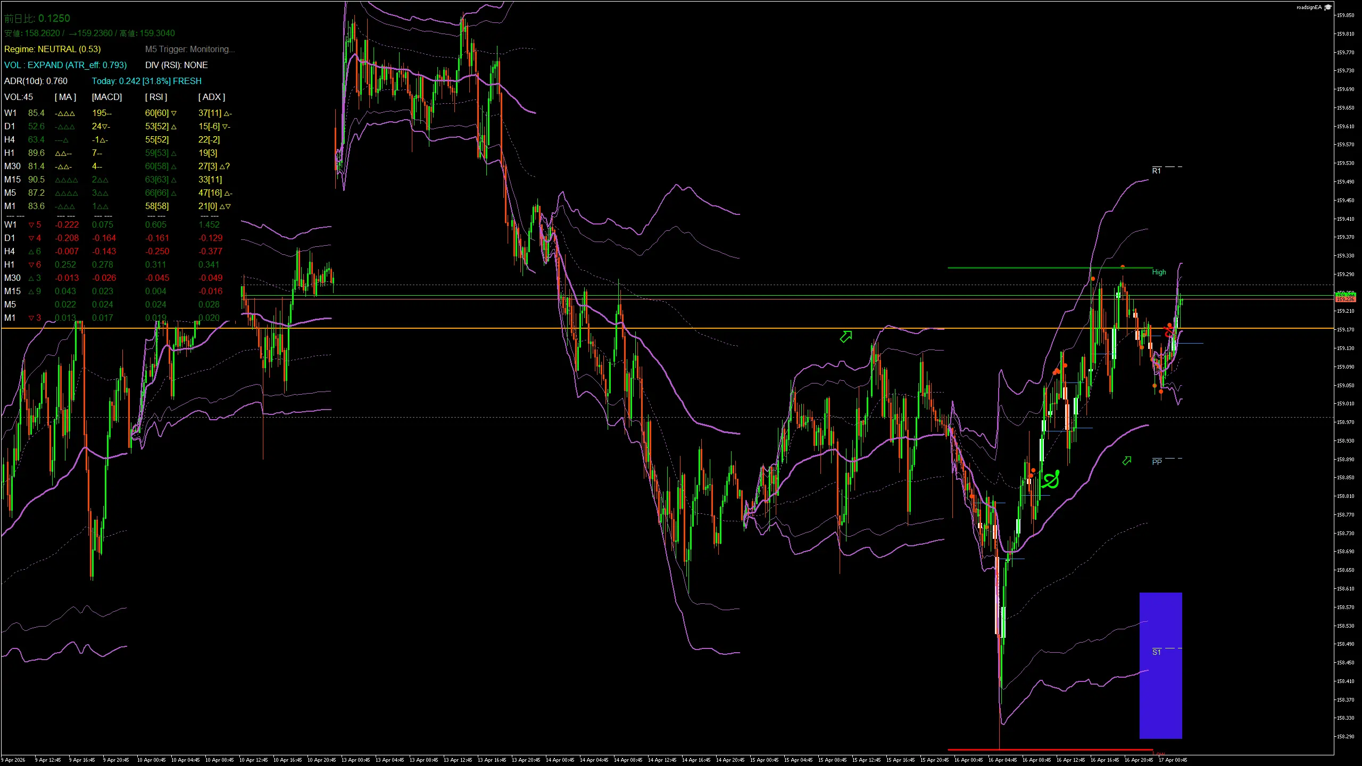Viewport: 1362px width, 766px height.
Task: Toggle the red down-triangle beside W1 row
Action: click(31, 224)
